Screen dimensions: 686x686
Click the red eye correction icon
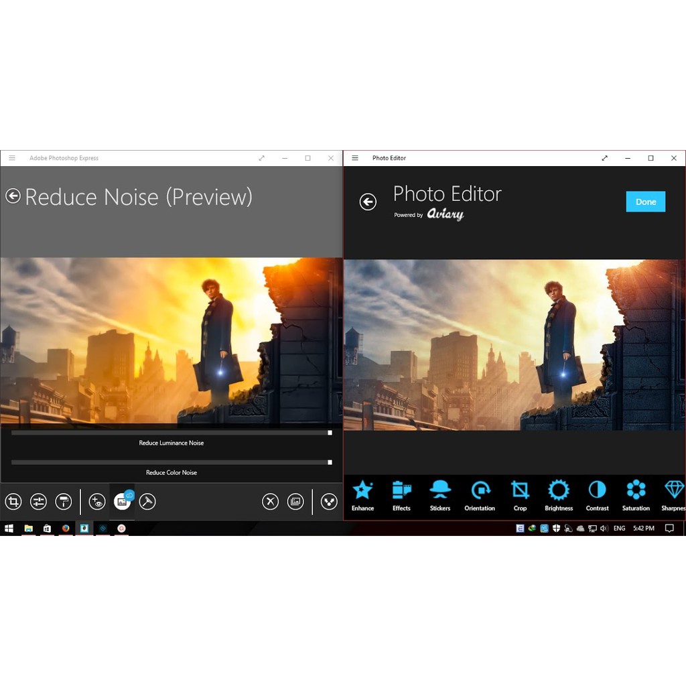97,501
